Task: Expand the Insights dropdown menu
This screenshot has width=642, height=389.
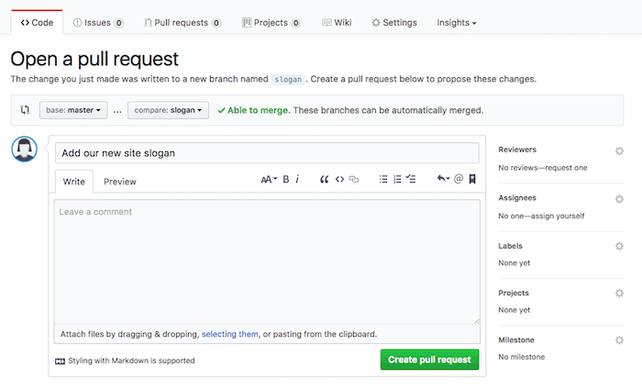Action: 457,23
